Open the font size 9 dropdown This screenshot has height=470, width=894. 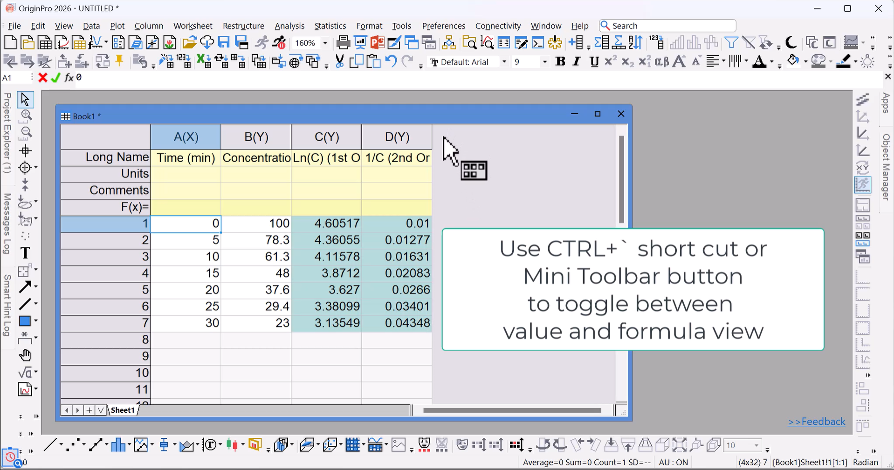pyautogui.click(x=544, y=62)
